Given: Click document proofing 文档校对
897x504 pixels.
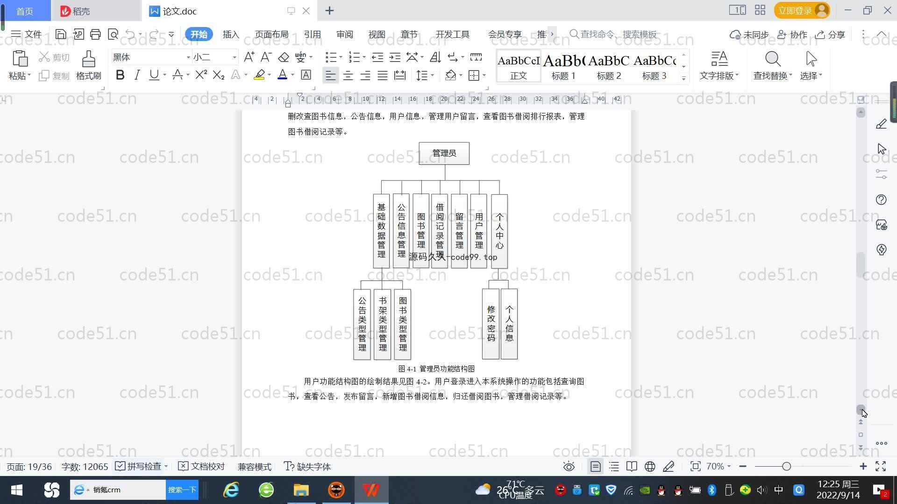Looking at the screenshot, I should (x=202, y=467).
